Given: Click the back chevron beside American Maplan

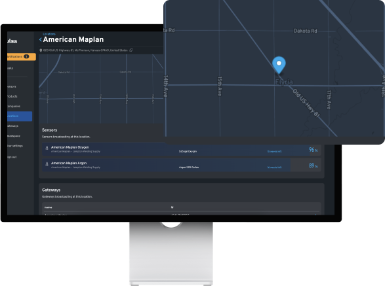Looking at the screenshot, I should coord(41,39).
